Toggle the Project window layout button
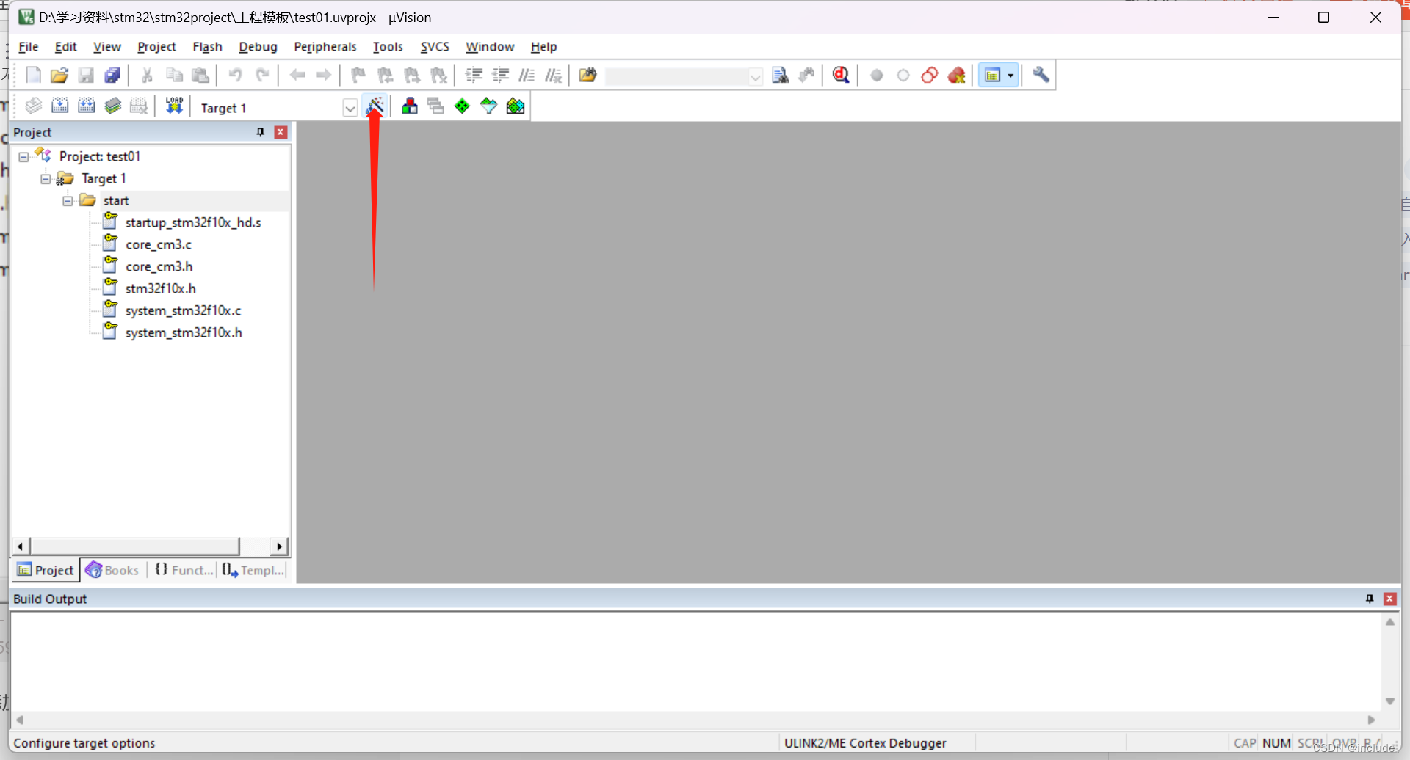This screenshot has height=760, width=1410. click(992, 76)
